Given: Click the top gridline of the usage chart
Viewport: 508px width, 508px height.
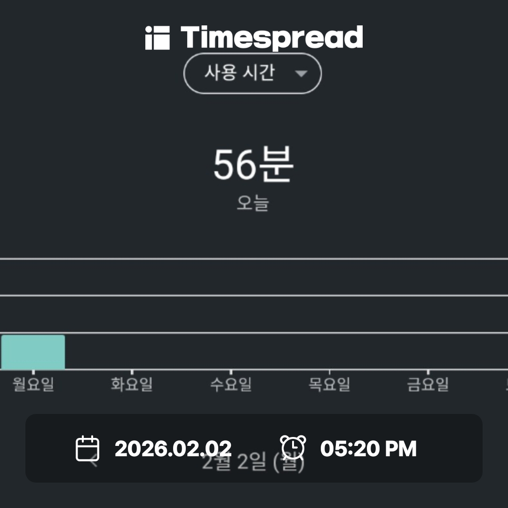Looking at the screenshot, I should pos(254,259).
